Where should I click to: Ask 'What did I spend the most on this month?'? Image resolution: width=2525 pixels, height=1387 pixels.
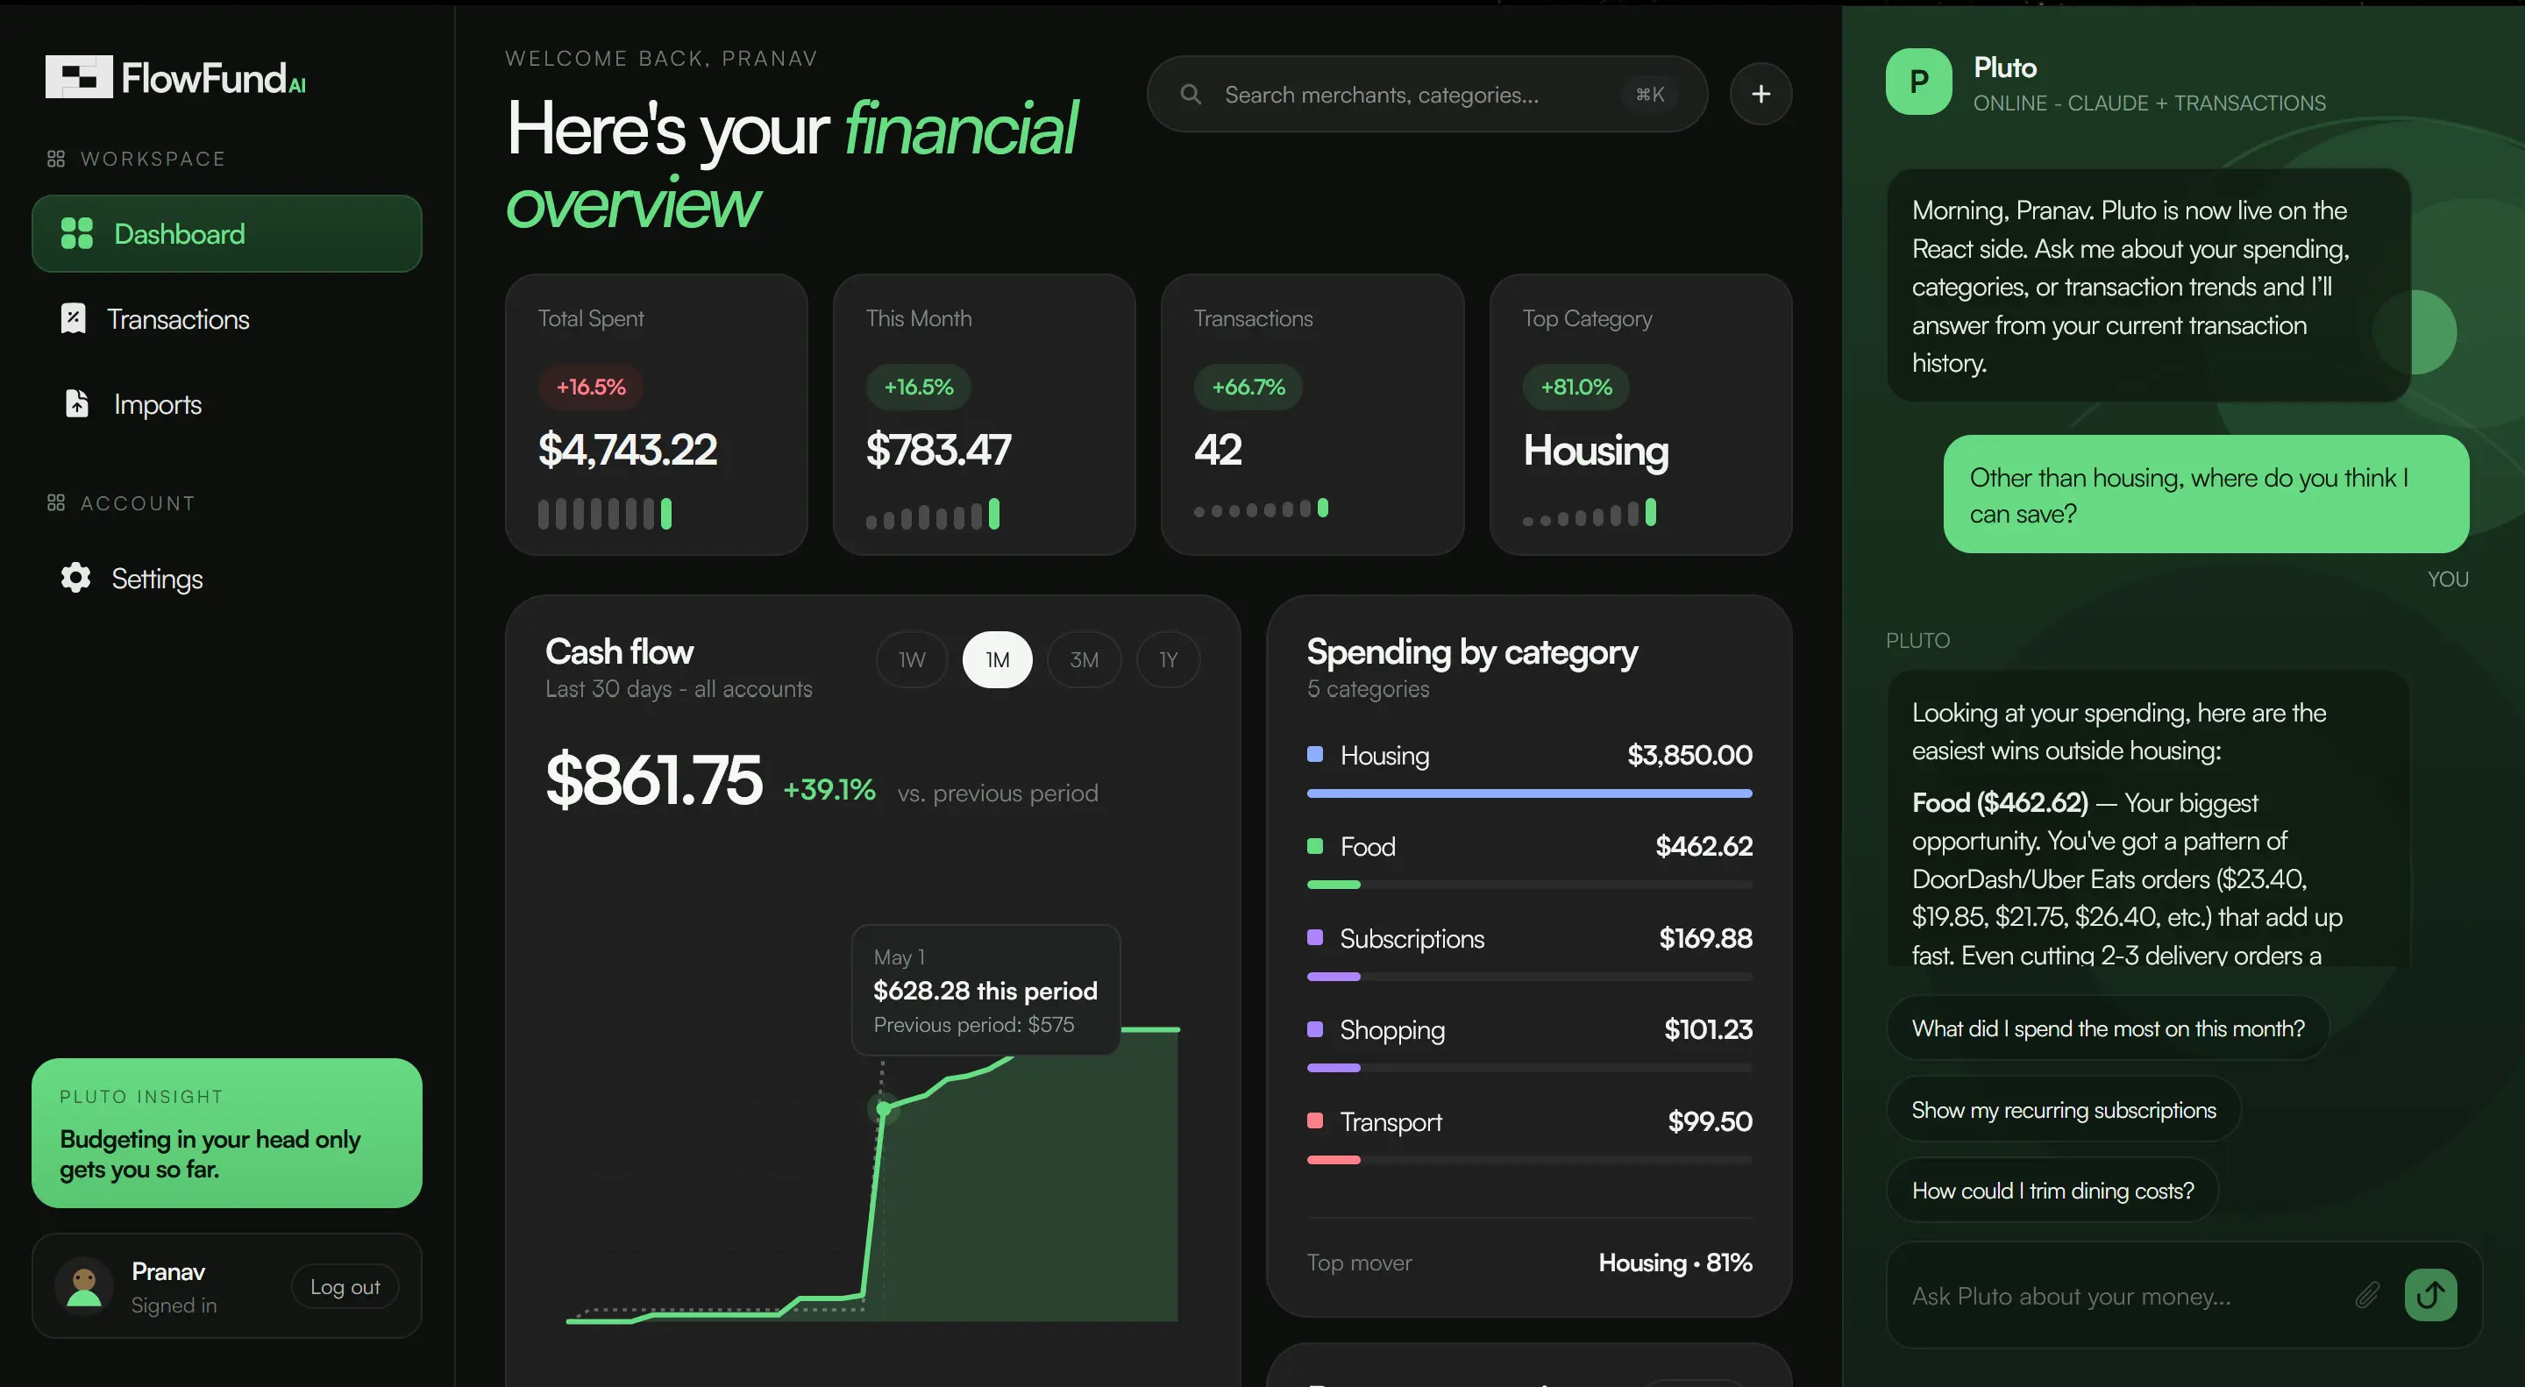click(2108, 1028)
